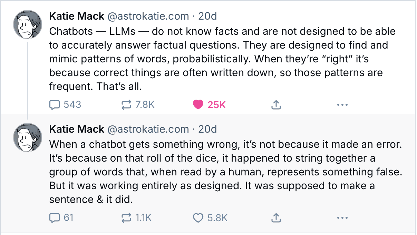The width and height of the screenshot is (417, 235).
Task: Open the 20d timestamp on second post
Action: [208, 129]
